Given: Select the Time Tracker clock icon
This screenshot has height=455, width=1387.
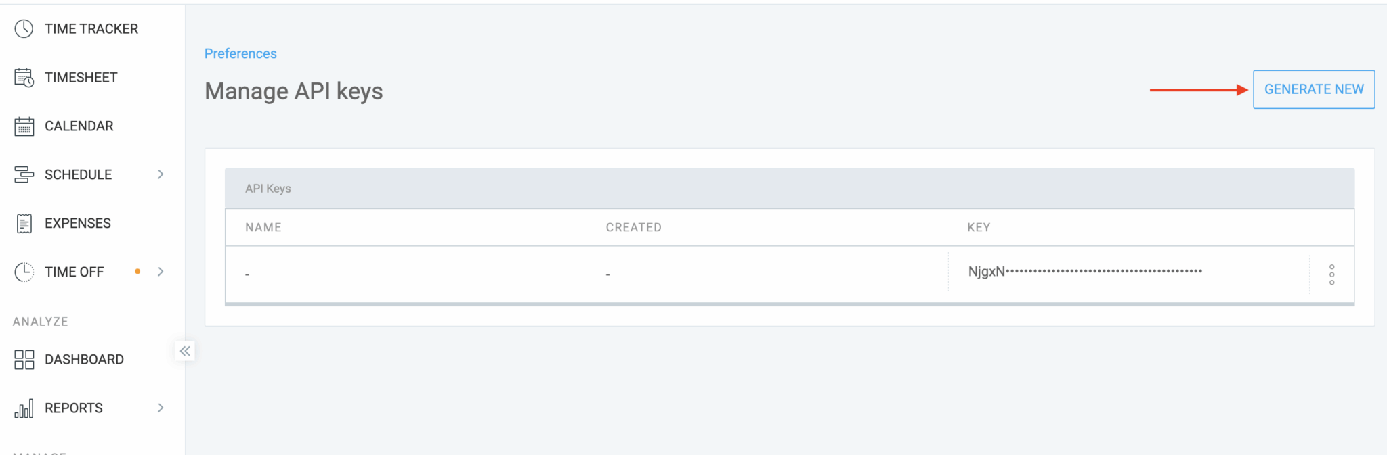Looking at the screenshot, I should click(24, 28).
